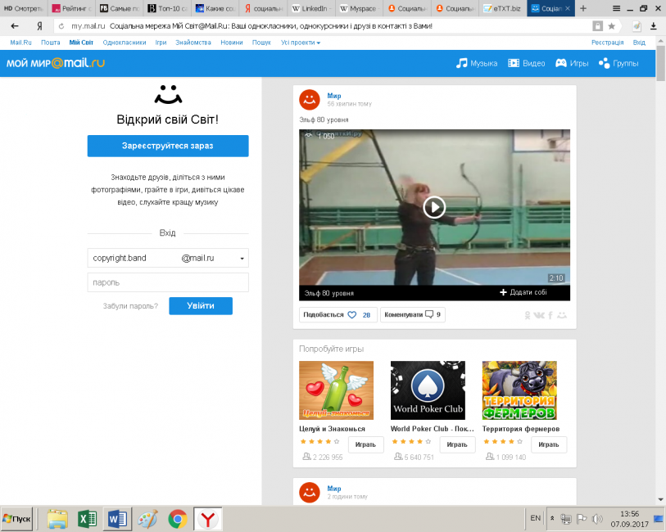
Task: Open the downloads arrow icon
Action: (653, 26)
